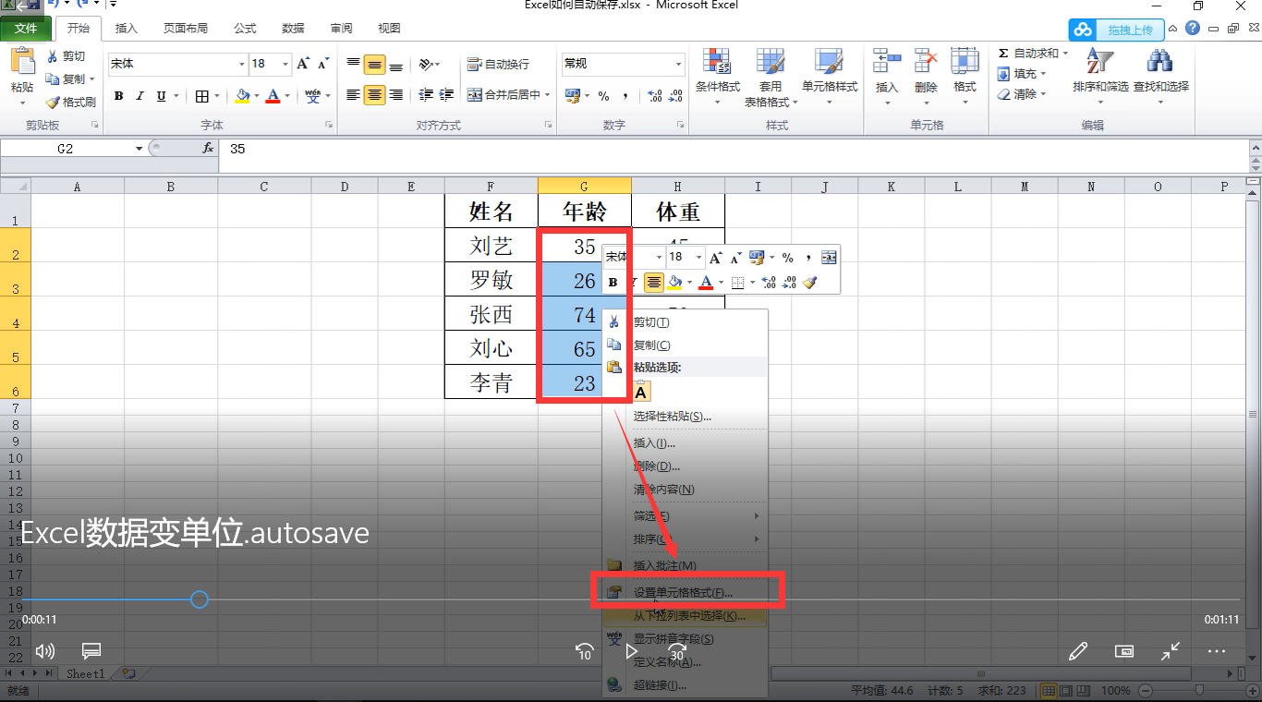Click the Format Painter icon in clipboard group
Screen dimensions: 1262x702
54,103
